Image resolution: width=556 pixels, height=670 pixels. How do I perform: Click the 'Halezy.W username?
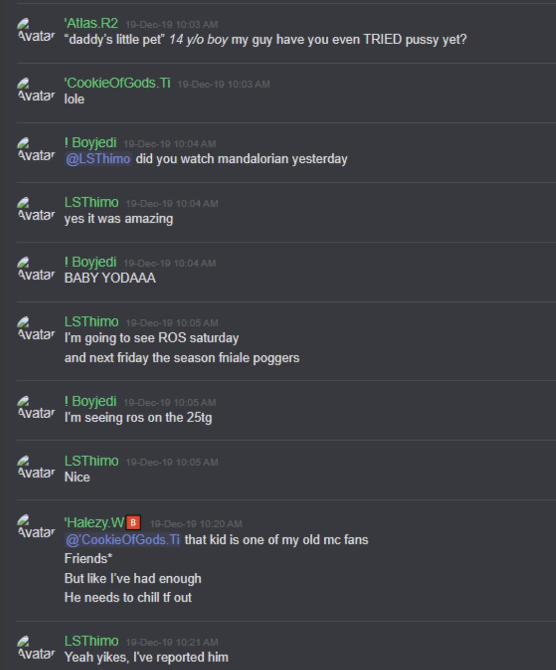(x=94, y=523)
